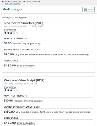Select the SilverScript SmartRx (PDP) plan title
Viewport: 97px width, 126px height.
coord(24,23)
